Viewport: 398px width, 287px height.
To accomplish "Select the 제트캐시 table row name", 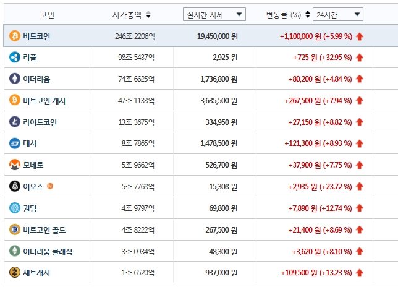I will pyautogui.click(x=36, y=272).
